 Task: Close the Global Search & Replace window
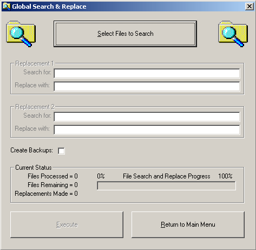250,7
